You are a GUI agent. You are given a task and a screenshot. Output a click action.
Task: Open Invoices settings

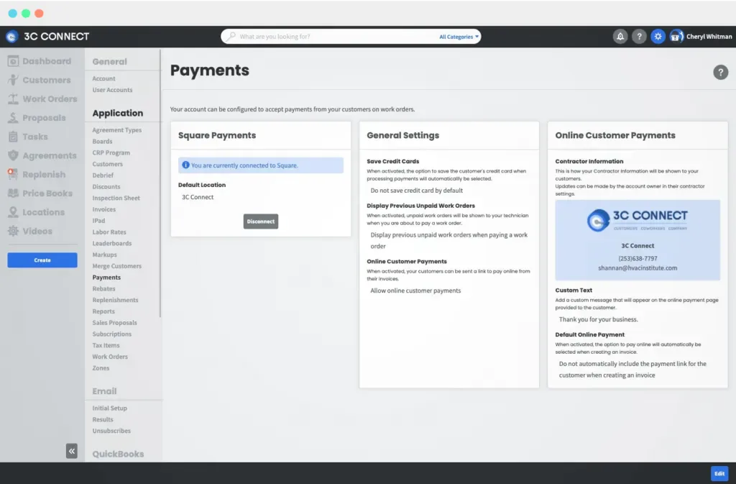coord(103,209)
